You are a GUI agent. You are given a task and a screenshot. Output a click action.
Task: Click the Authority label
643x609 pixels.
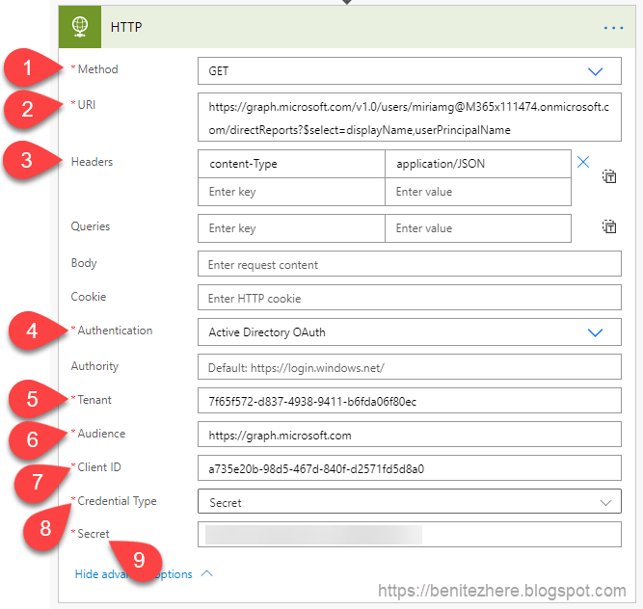pyautogui.click(x=94, y=366)
